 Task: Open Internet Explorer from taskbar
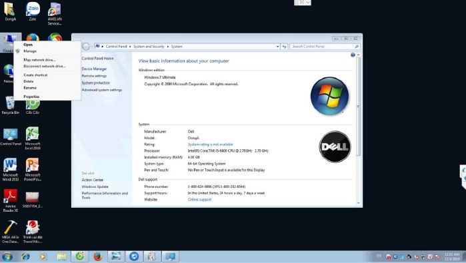click(x=25, y=256)
